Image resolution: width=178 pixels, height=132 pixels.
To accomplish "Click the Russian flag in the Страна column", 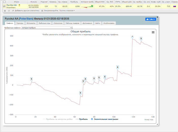I will click(174, 6).
